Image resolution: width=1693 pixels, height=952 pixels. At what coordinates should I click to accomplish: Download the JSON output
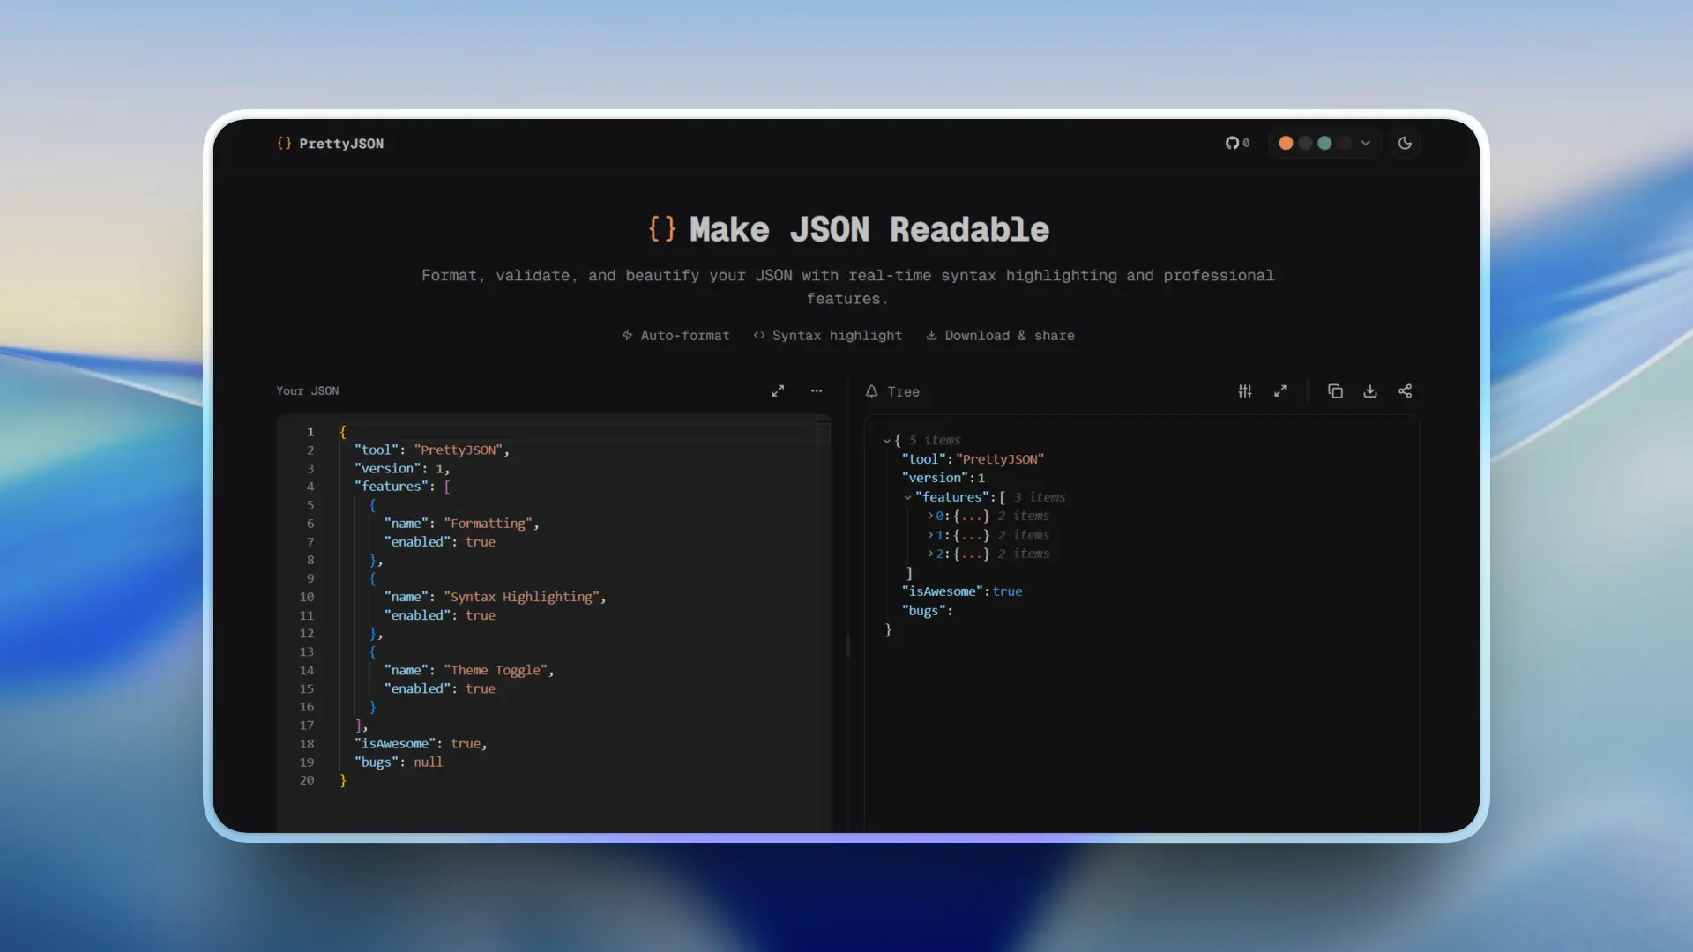click(x=1370, y=390)
